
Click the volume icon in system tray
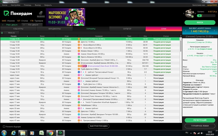(202, 133)
